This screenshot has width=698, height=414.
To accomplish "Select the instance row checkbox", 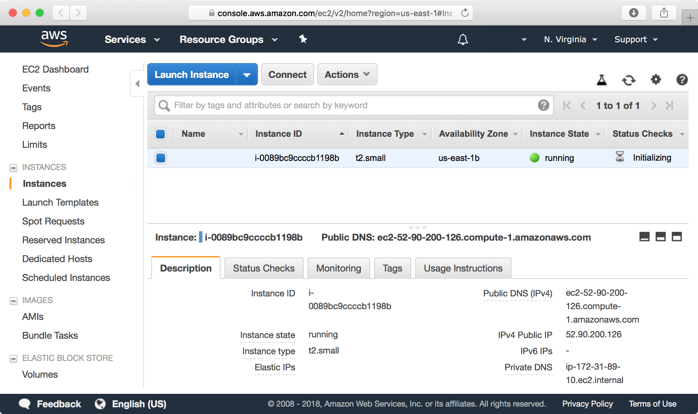I will click(x=161, y=158).
